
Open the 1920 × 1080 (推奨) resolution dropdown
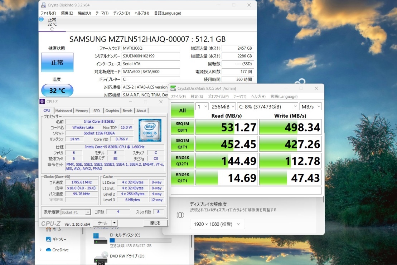coord(217,224)
